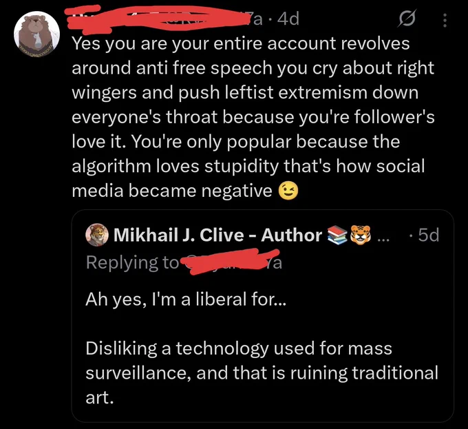This screenshot has width=468, height=429.
Task: Open the Disliking a technology quoted paragraph
Action: point(262,373)
